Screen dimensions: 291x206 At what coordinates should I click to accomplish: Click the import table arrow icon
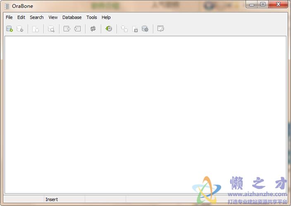coord(77,29)
